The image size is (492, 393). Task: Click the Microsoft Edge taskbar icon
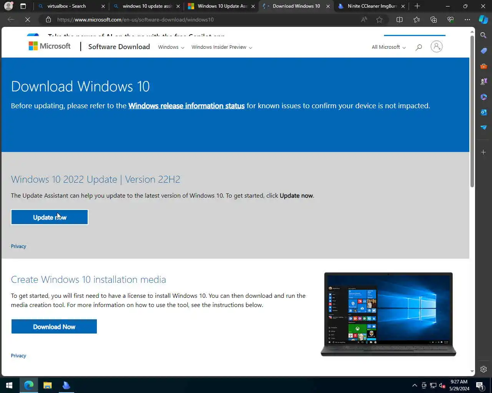(x=29, y=385)
